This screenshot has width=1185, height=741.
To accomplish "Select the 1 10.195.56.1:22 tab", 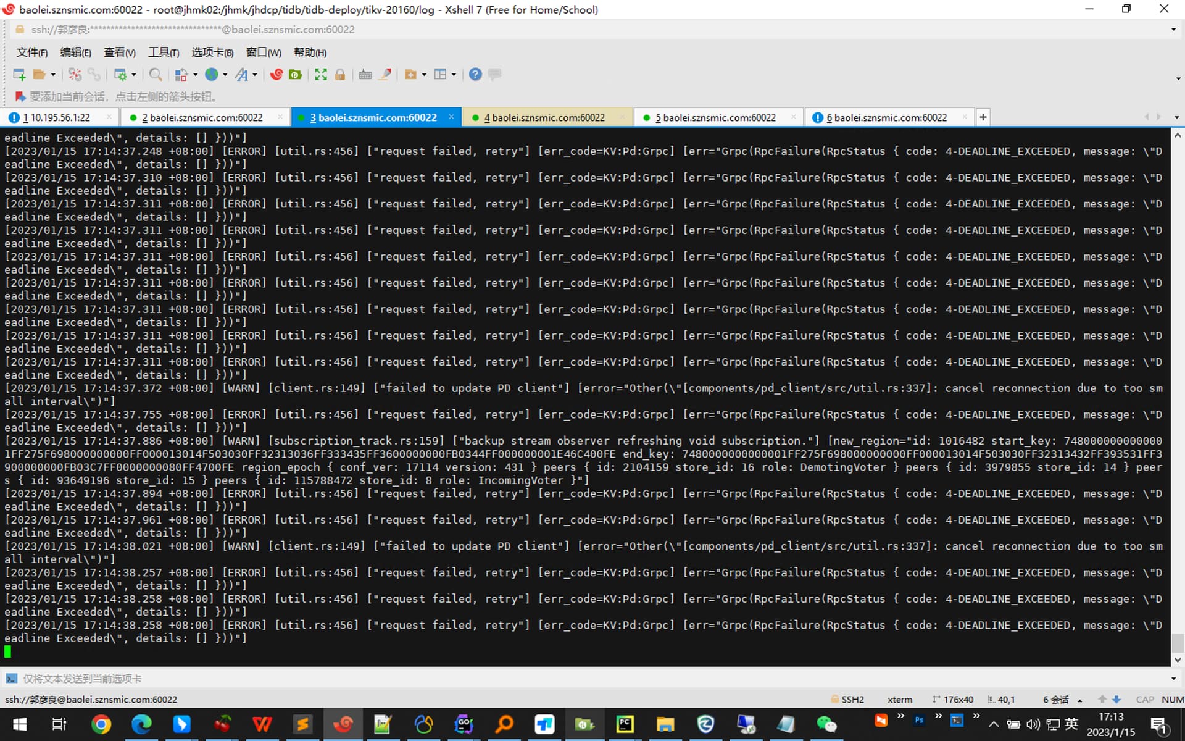I will 56,117.
